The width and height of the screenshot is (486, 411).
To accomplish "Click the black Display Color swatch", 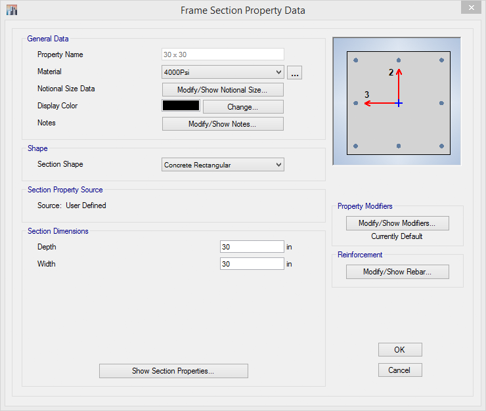I will pos(181,106).
